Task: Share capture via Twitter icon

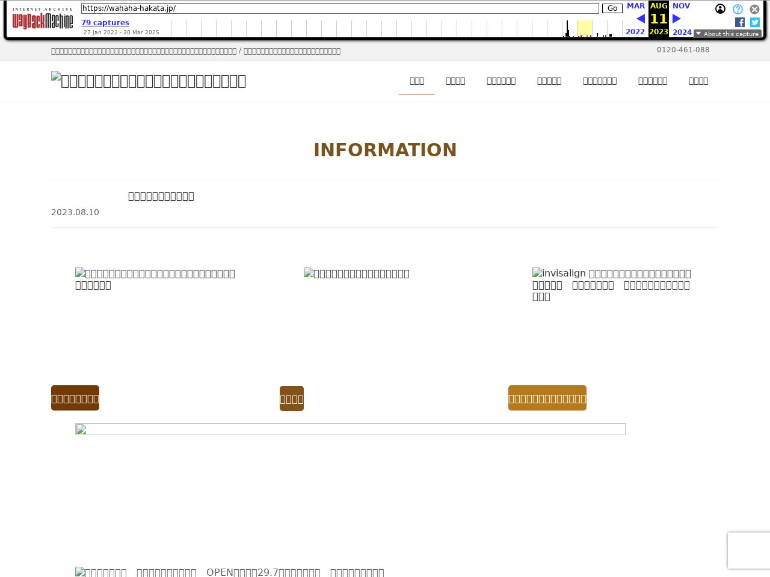Action: point(755,22)
